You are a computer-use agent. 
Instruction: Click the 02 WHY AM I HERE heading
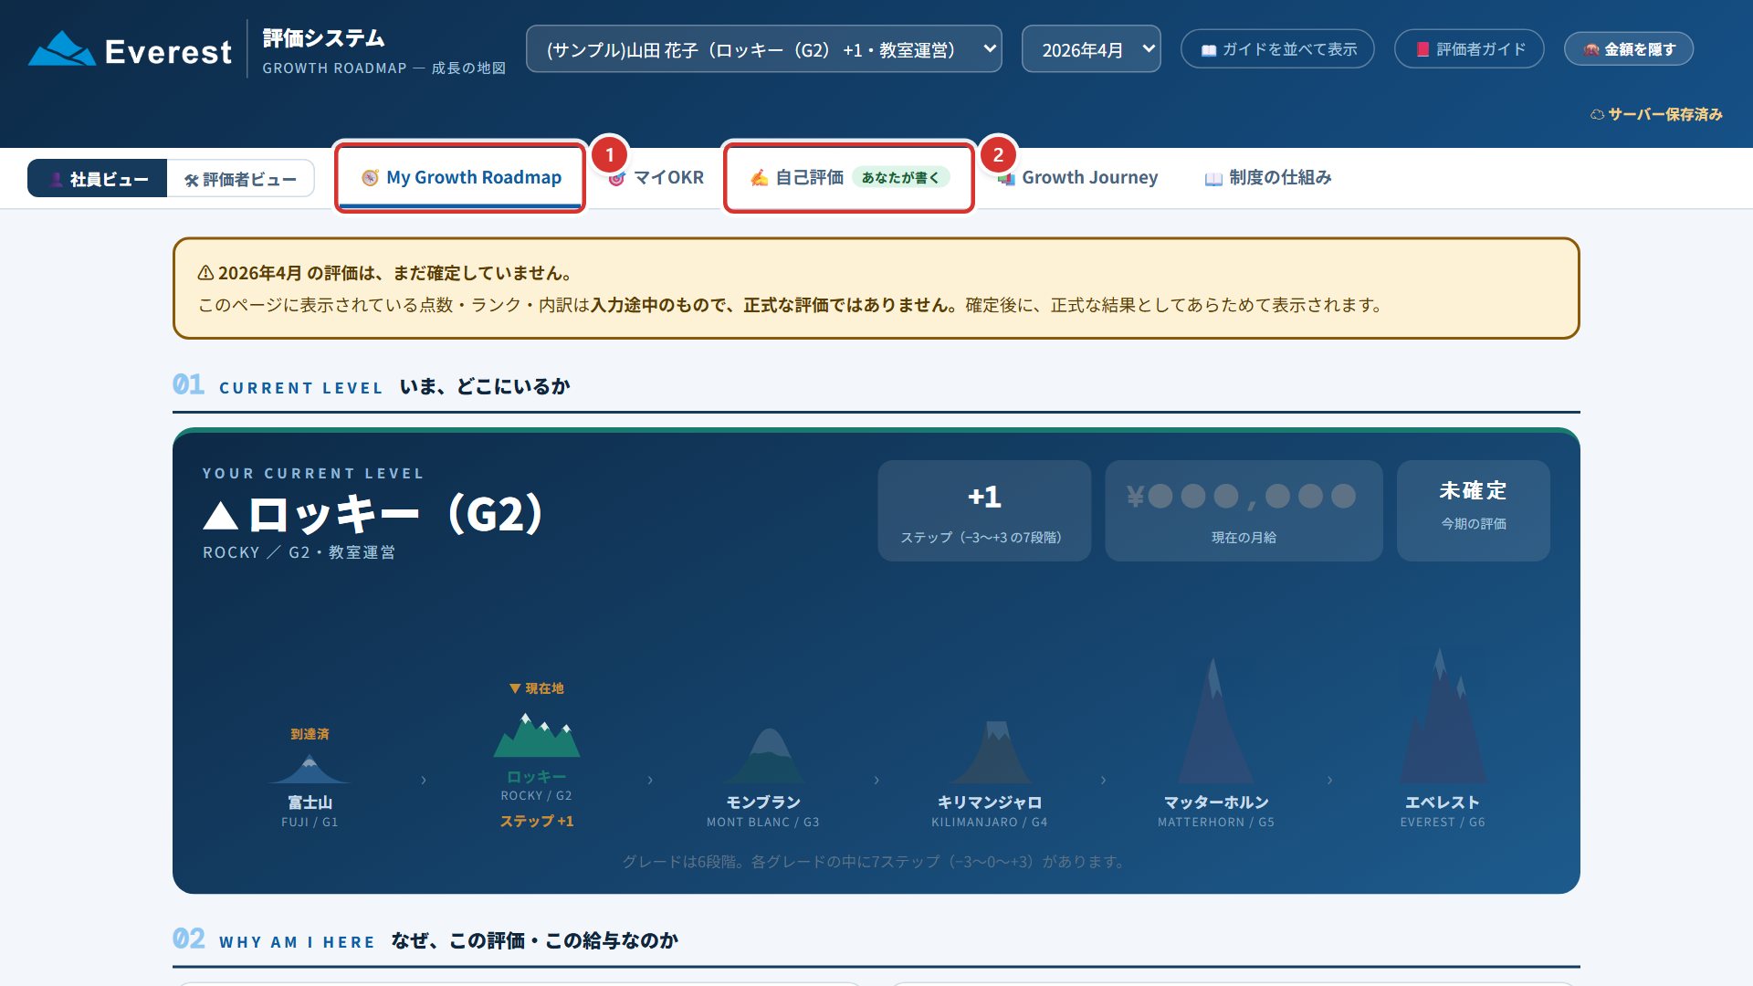click(425, 939)
